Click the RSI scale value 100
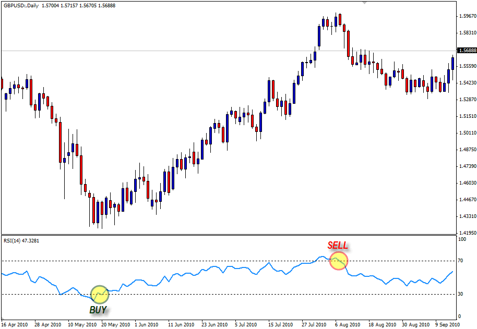This screenshot has width=477, height=329. pyautogui.click(x=462, y=239)
